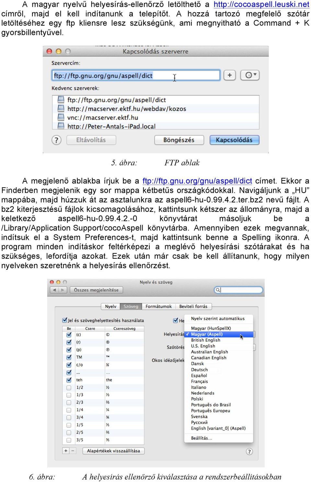Screen dimensions: 311x482
Task: Open the recent servers clock dropdown
Action: [250, 75]
